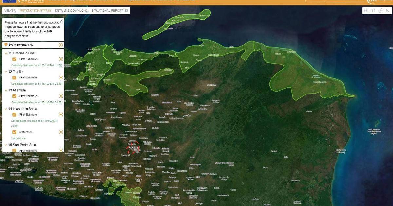Zoom to Islas de la Bahia Reference
393x206 pixels.
(61, 132)
